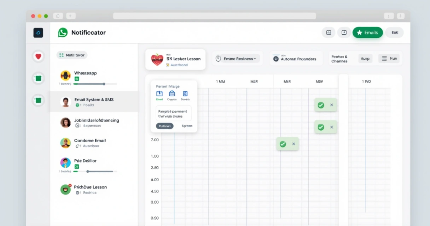This screenshot has width=430, height=226.
Task: Click the upload icon button beside Emails
Action: [344, 32]
